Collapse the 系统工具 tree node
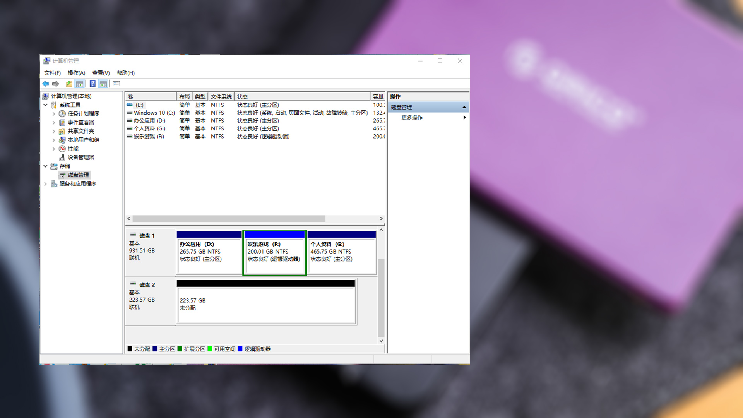Image resolution: width=743 pixels, height=418 pixels. pyautogui.click(x=46, y=105)
